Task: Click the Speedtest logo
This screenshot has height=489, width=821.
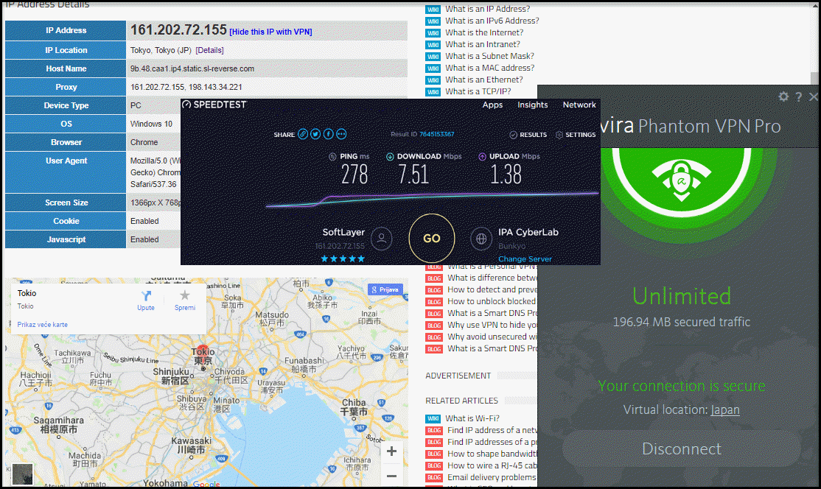Action: coord(214,105)
